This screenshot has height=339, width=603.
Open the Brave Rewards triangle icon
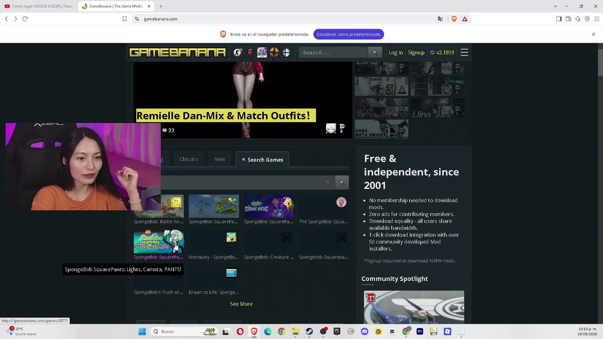click(x=464, y=19)
